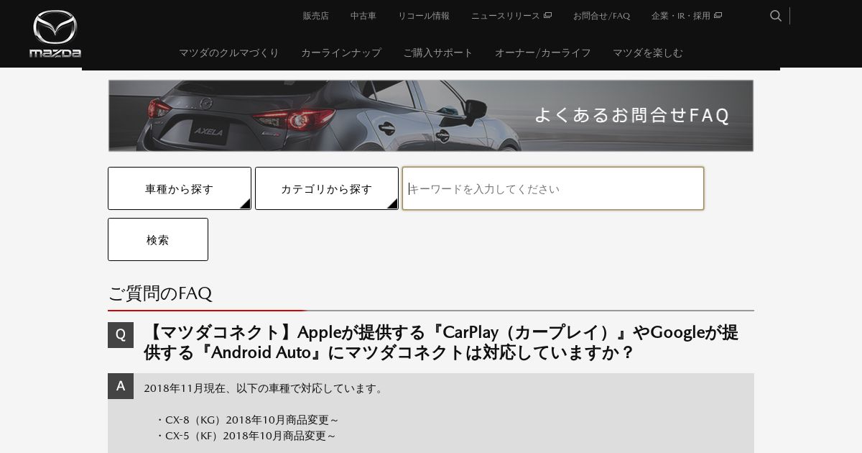Open the site search magnifier icon
The width and height of the screenshot is (862, 453).
[x=776, y=16]
